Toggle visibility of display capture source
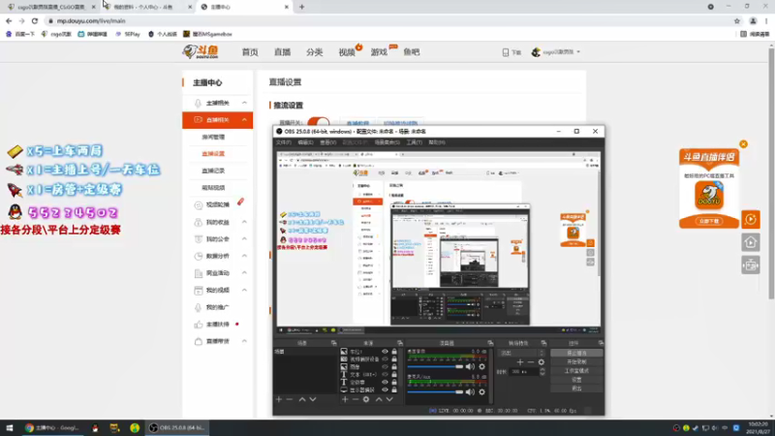Image resolution: width=775 pixels, height=436 pixels. pos(385,390)
